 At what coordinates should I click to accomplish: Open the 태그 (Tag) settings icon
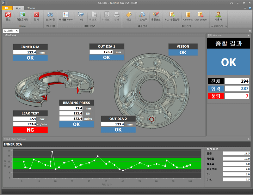pyautogui.click(x=129, y=15)
